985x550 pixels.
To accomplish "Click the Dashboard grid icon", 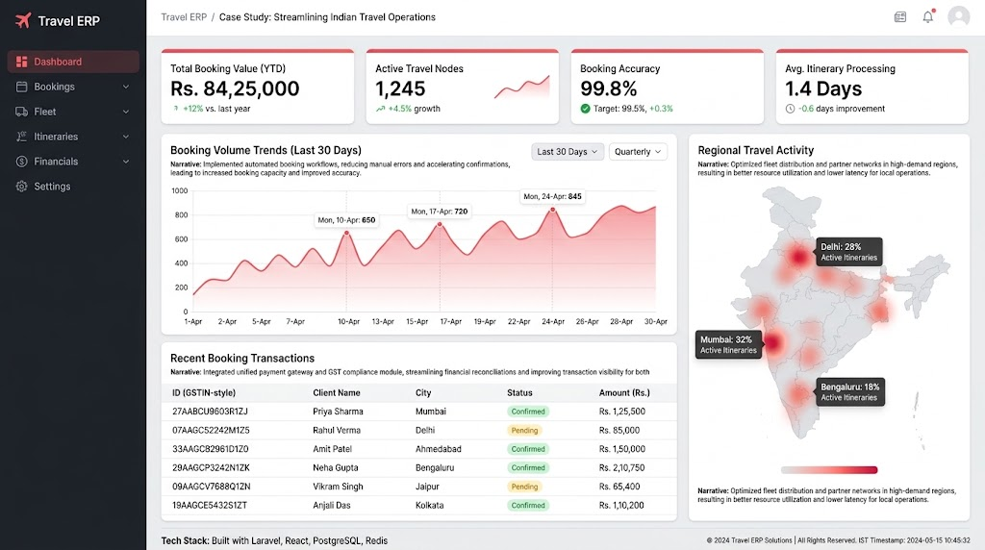I will [21, 62].
